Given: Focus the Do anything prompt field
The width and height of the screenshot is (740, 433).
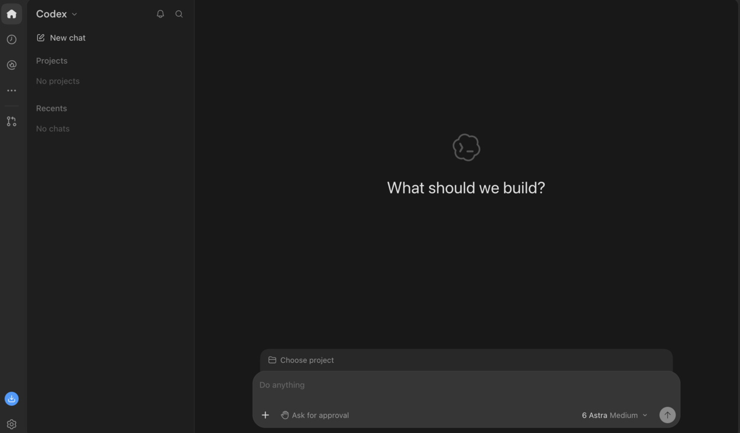Looking at the screenshot, I should coord(466,385).
